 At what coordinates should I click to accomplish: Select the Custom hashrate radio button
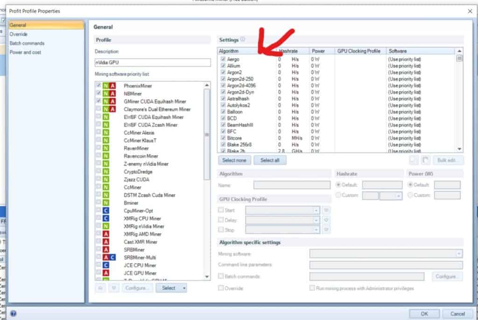point(338,195)
